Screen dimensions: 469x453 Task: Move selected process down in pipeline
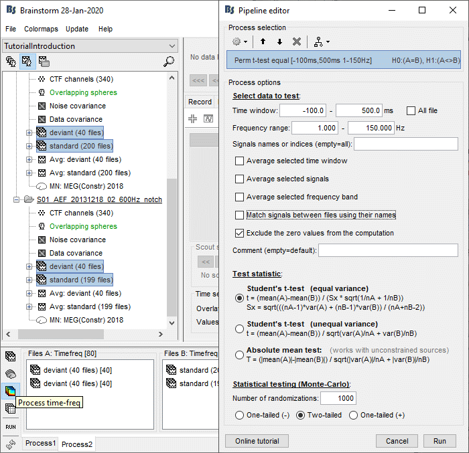coord(279,41)
